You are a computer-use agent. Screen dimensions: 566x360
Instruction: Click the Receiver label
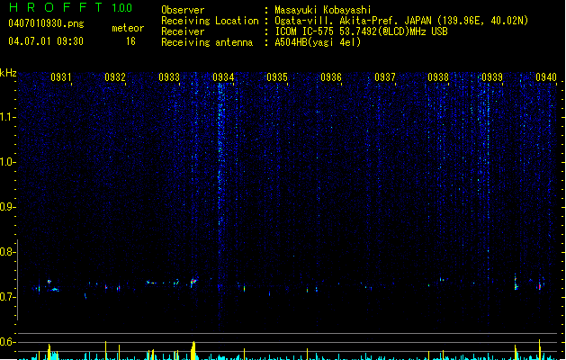[x=183, y=31]
